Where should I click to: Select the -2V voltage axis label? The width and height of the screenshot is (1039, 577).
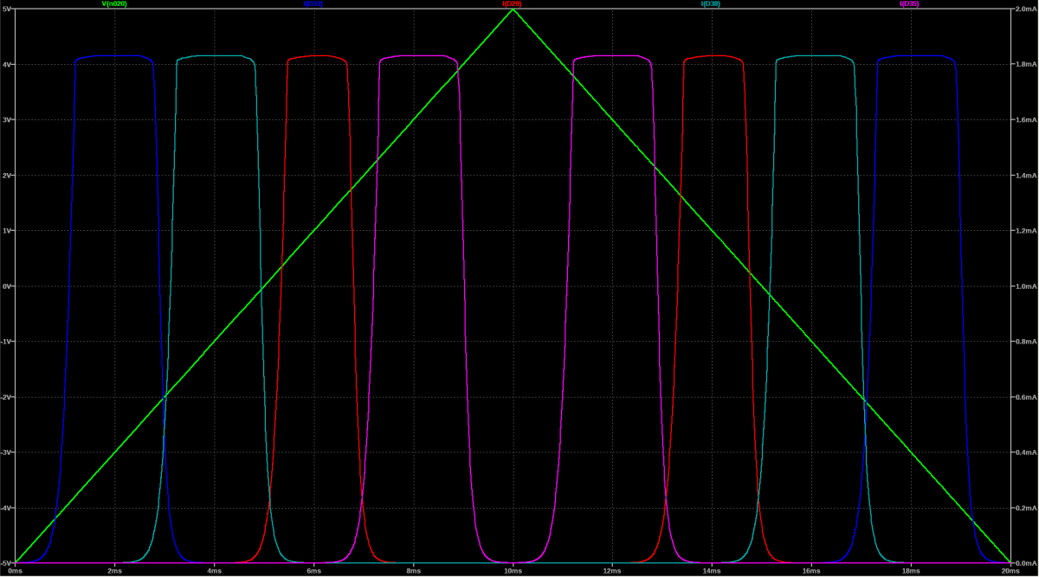tap(6, 396)
